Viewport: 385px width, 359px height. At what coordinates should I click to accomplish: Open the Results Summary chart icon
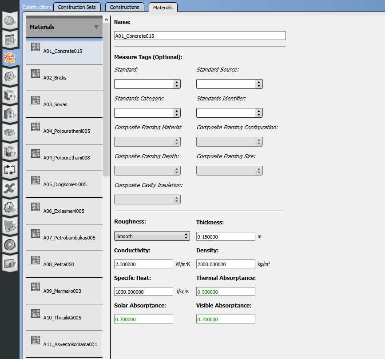10,263
